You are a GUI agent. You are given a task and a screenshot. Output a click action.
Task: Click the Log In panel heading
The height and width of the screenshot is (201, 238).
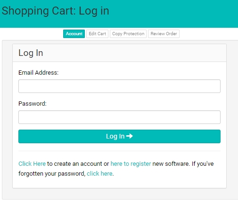[31, 53]
